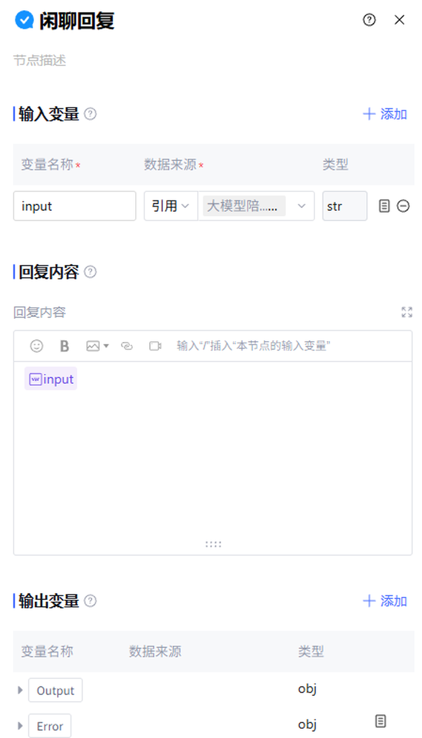Expand the Output variable row
Image resolution: width=422 pixels, height=738 pixels.
[20, 690]
